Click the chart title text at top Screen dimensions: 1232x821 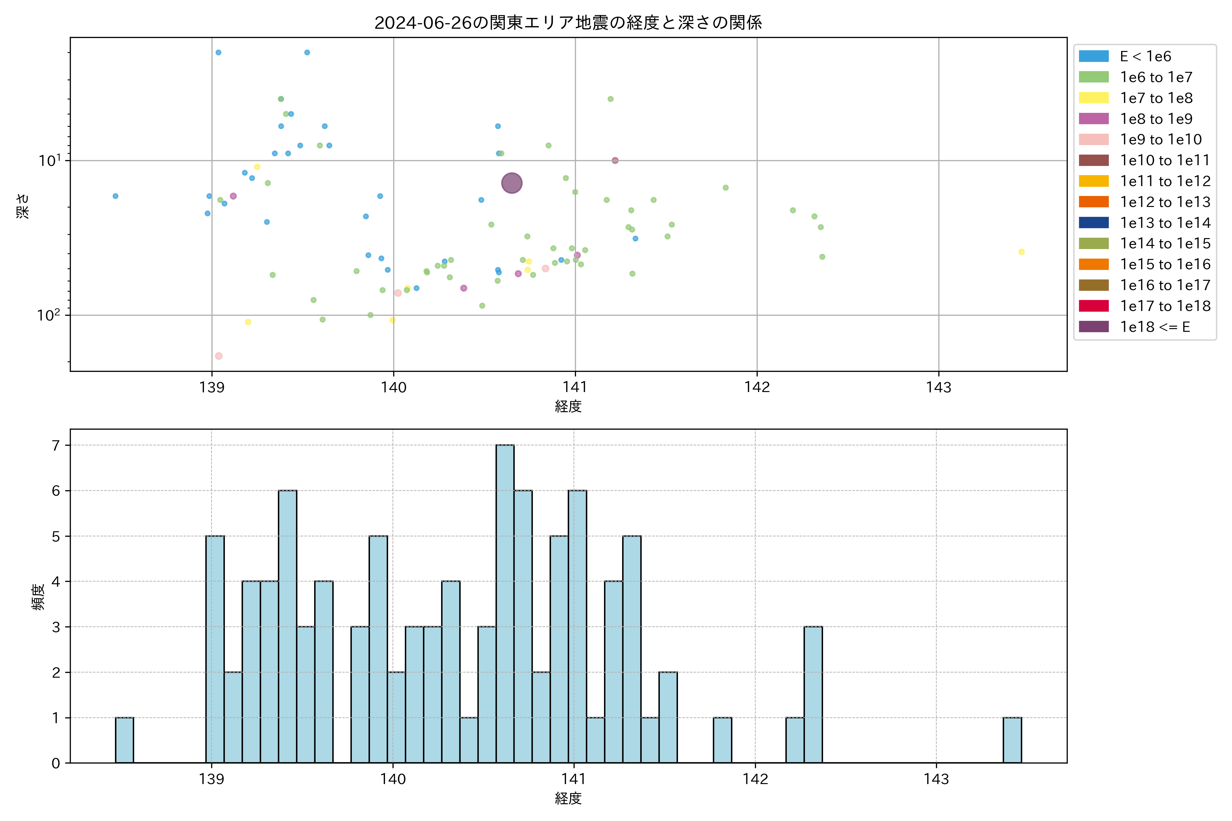click(x=568, y=23)
